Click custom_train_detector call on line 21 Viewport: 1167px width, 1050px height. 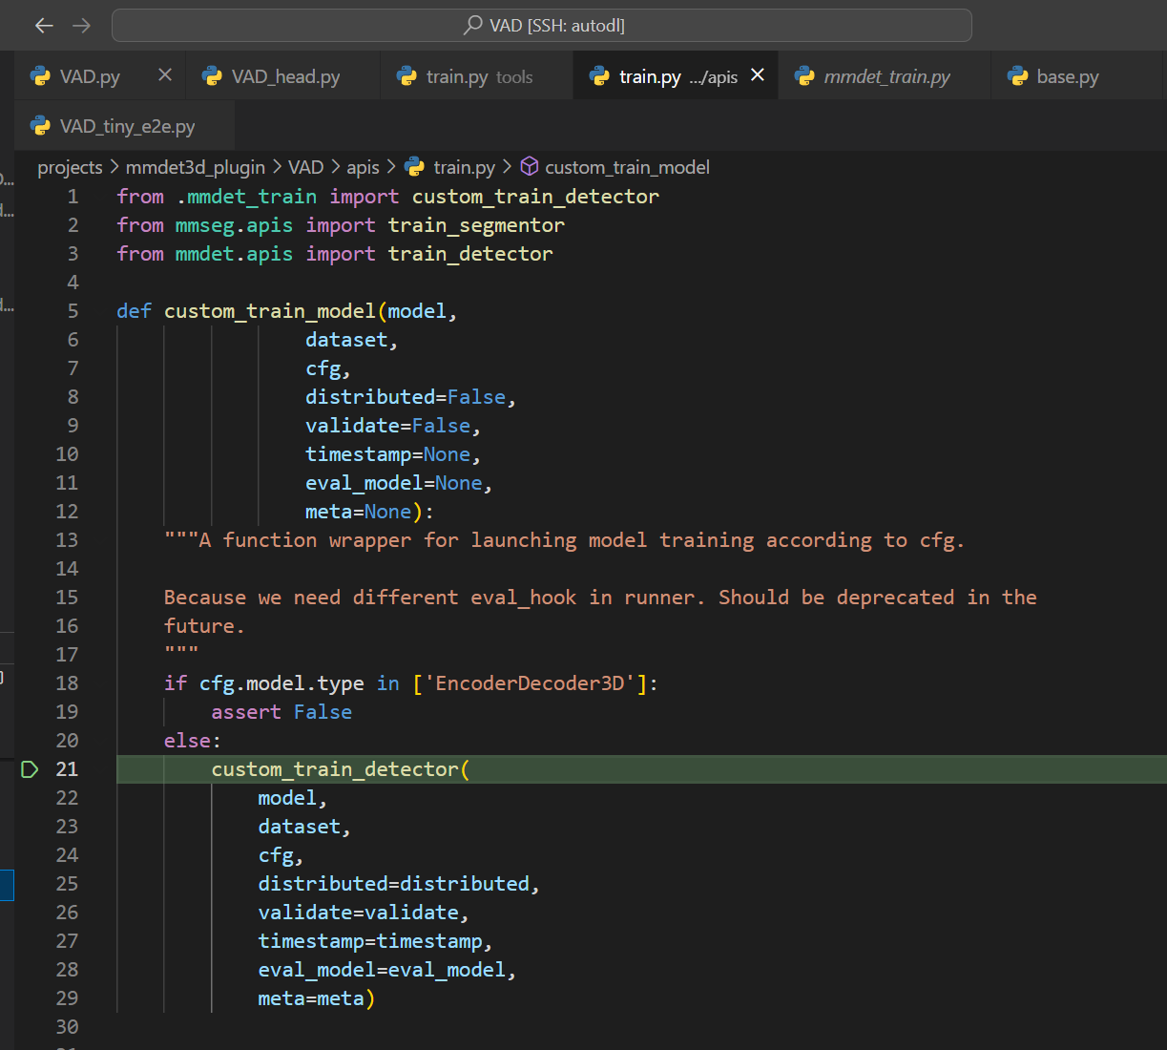coord(335,769)
